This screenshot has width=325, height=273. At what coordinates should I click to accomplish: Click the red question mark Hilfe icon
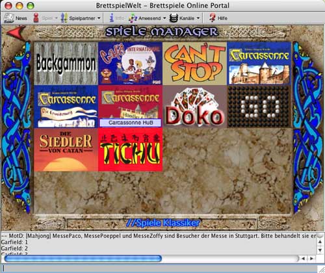[213, 18]
